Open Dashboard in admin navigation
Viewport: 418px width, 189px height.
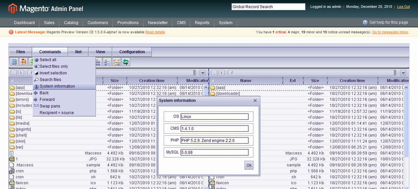24,22
